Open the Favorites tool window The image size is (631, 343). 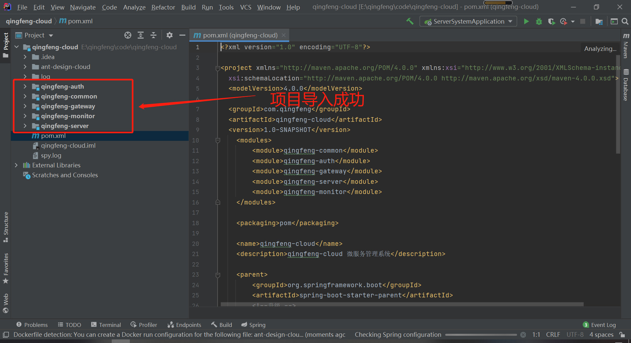6,268
